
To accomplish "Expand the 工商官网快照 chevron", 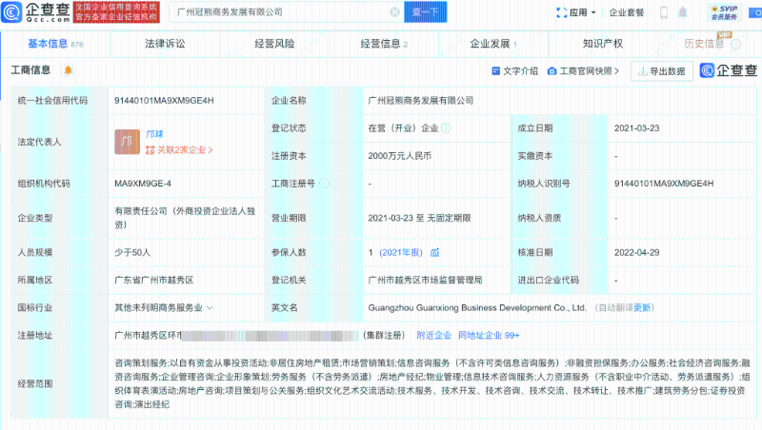I will tap(616, 71).
